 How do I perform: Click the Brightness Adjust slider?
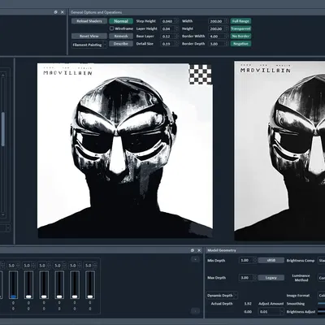click(x=321, y=312)
